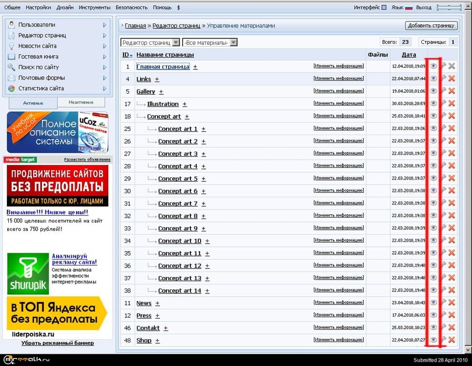Expand the Новости сайта sidebar arrow
472x366 pixels.
104,46
